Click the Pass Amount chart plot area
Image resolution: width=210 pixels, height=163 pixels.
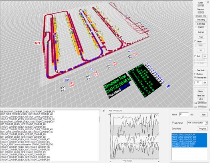(x=135, y=136)
